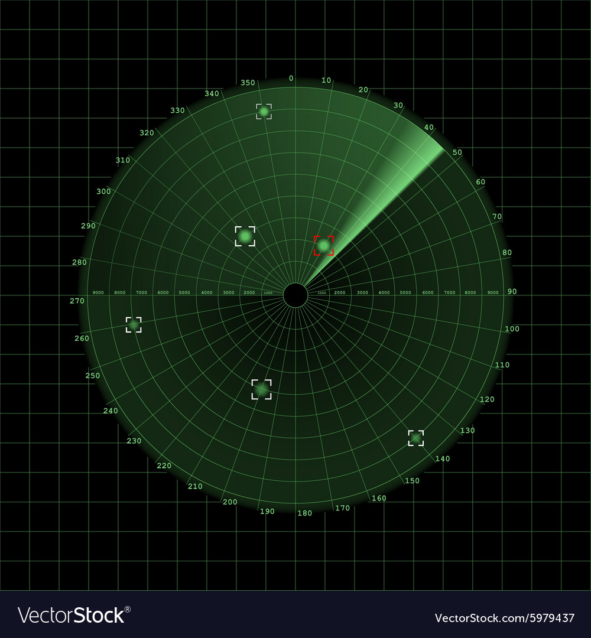Viewport: 591px width, 638px height.
Task: Click the bearing label 250
Action: point(92,376)
